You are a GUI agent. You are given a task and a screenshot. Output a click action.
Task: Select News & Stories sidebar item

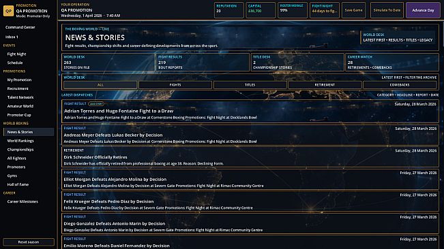29,132
